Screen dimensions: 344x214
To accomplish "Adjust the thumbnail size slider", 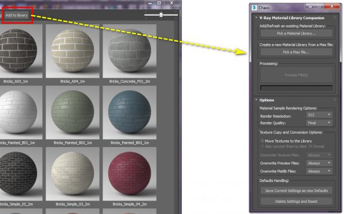I will point(161,15).
